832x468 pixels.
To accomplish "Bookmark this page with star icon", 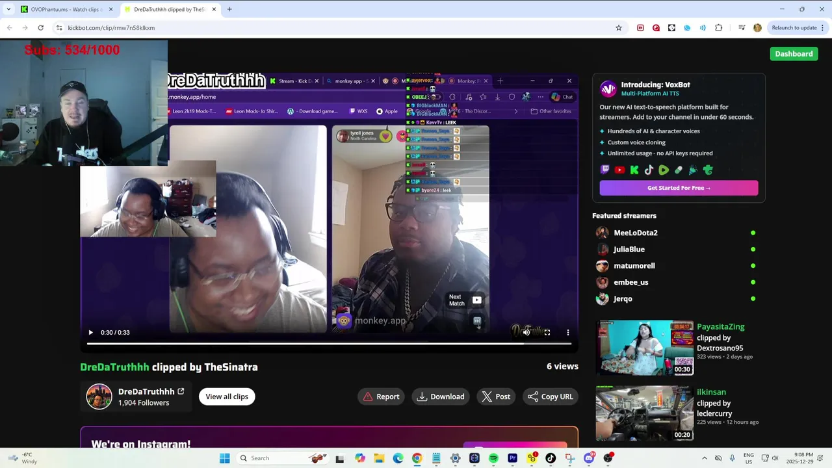I will coord(619,28).
